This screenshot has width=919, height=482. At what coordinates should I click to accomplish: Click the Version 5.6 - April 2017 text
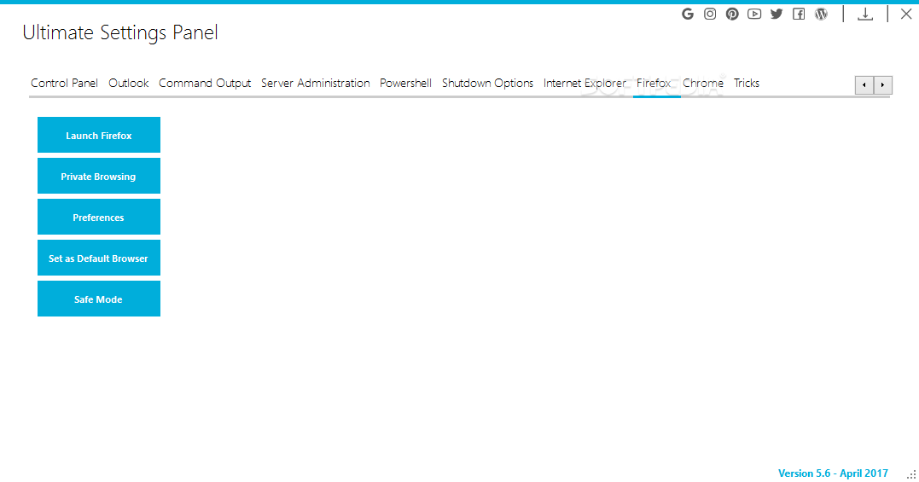click(833, 473)
